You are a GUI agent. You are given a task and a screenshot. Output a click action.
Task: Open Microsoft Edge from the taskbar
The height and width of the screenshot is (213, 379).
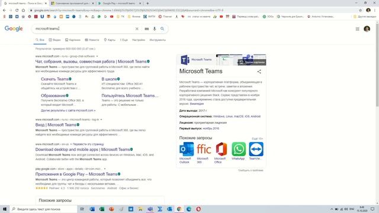pos(189,209)
